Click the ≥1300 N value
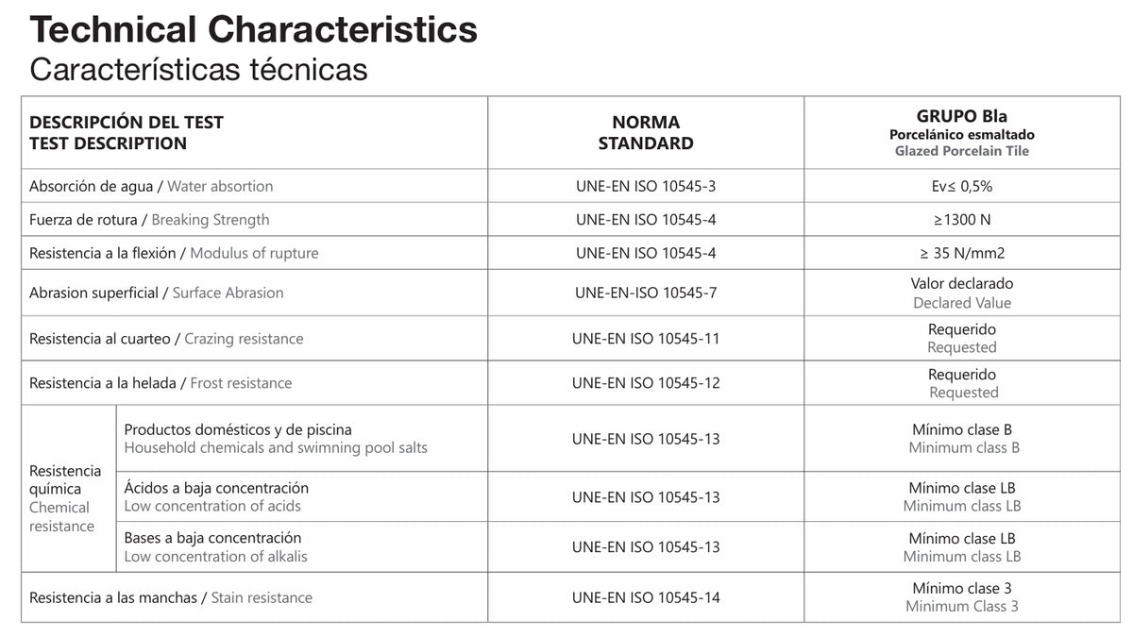The height and width of the screenshot is (637, 1133). (x=962, y=220)
